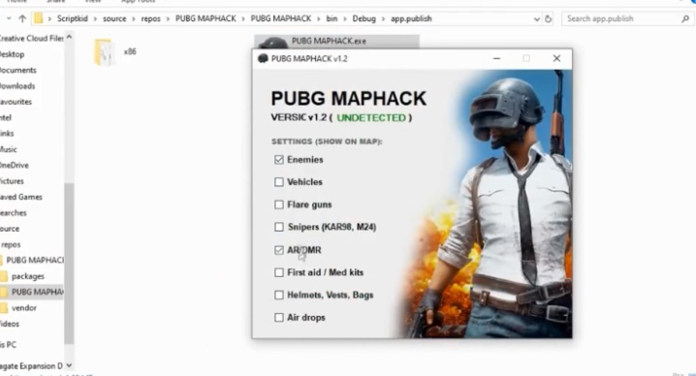This screenshot has height=376, width=696.
Task: Select repos folder in navigation pane
Action: click(11, 244)
